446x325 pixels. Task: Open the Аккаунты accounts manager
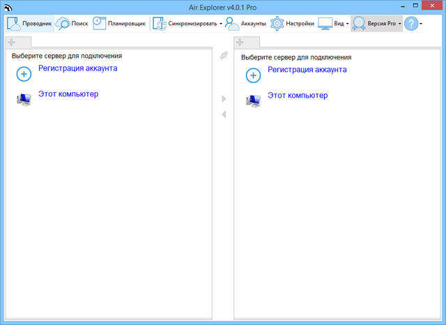245,24
